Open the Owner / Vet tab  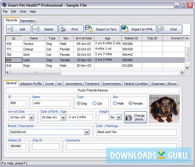pos(54,83)
